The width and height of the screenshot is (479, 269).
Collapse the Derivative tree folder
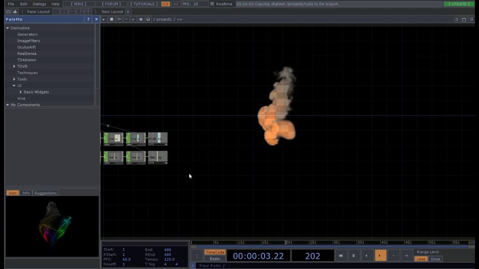pyautogui.click(x=7, y=28)
